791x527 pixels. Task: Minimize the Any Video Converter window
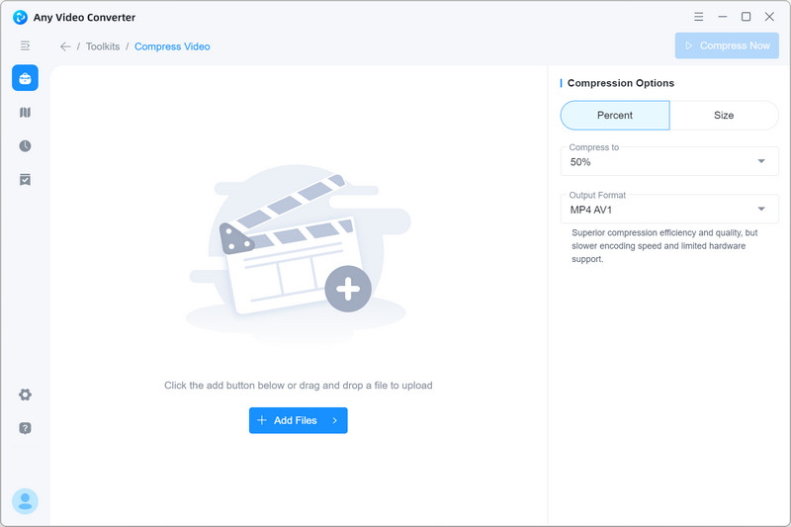723,17
